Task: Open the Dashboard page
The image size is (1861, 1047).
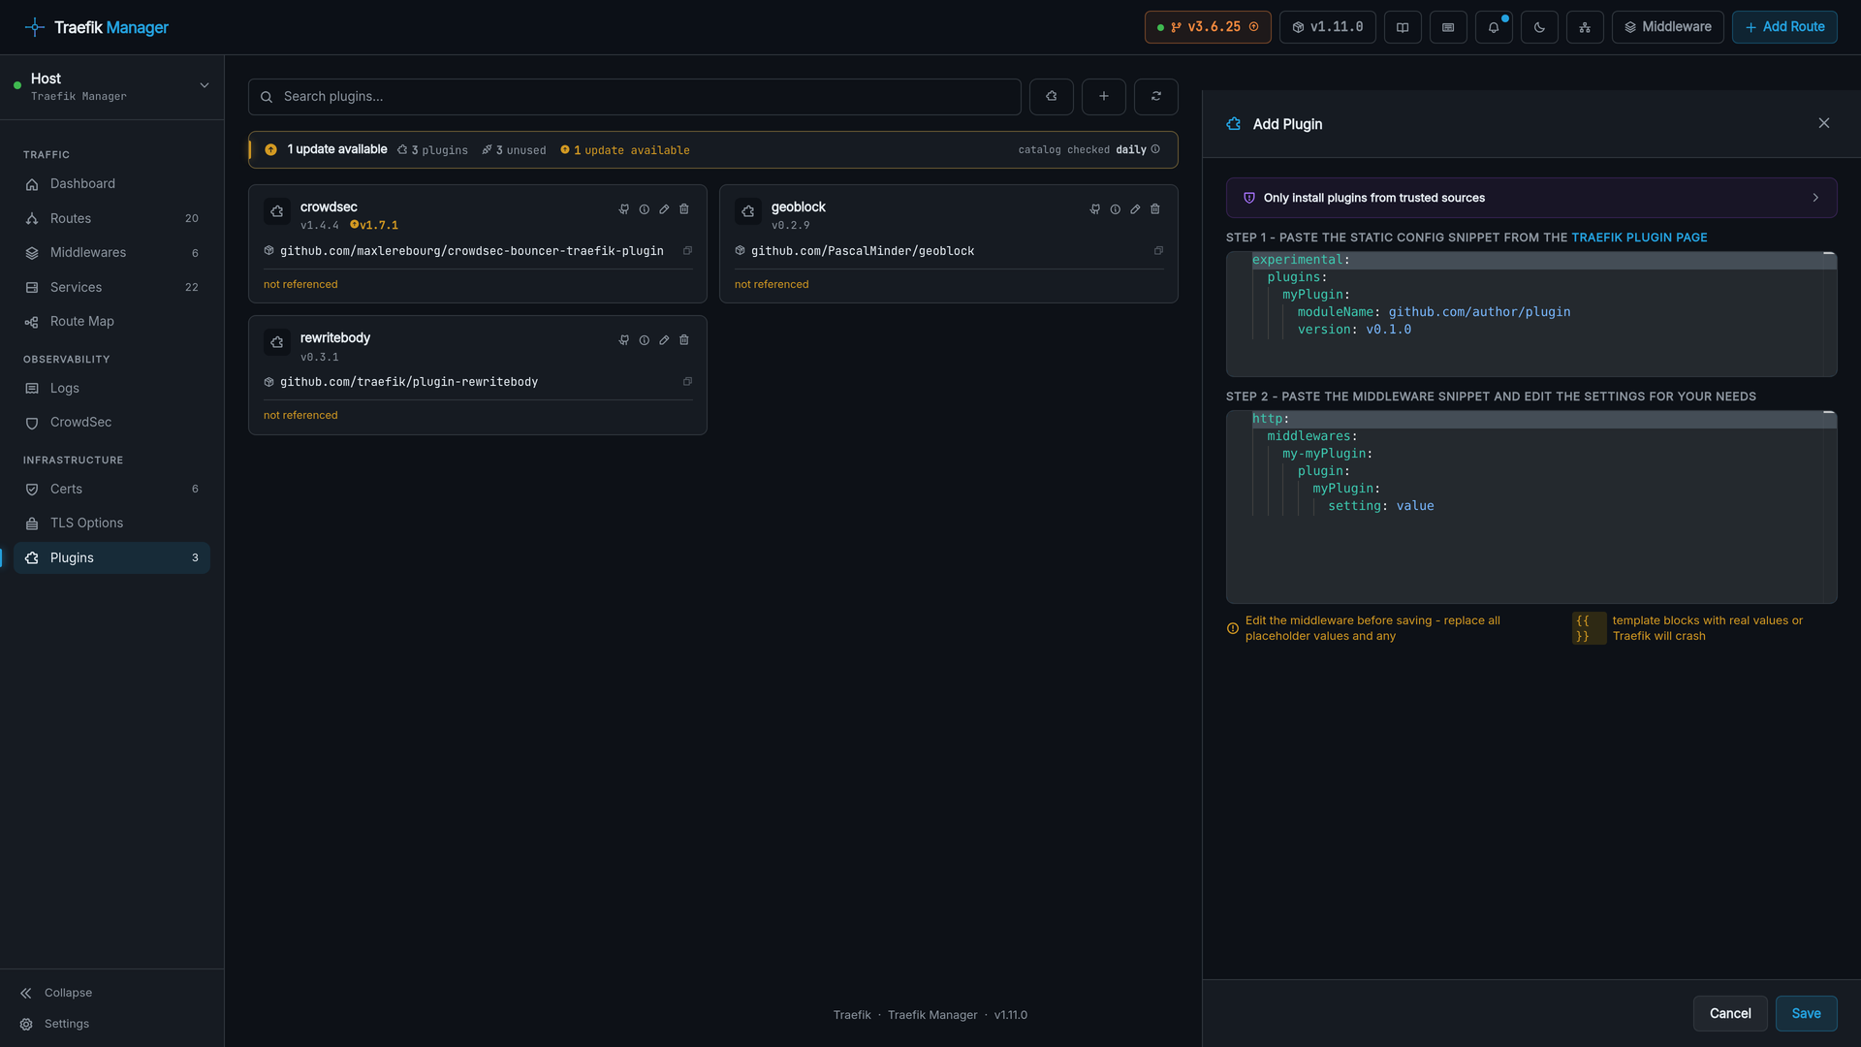Action: click(111, 184)
